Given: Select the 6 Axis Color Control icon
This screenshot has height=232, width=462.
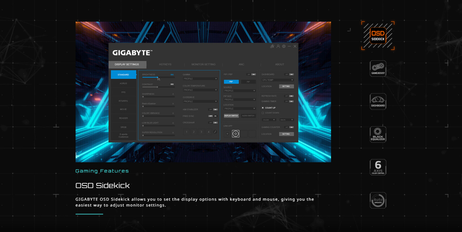Looking at the screenshot, I should pyautogui.click(x=378, y=167).
